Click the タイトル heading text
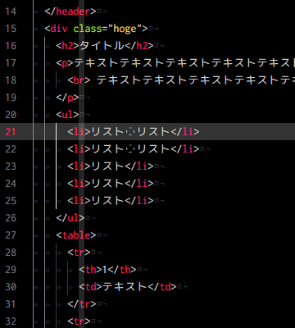 (x=102, y=46)
